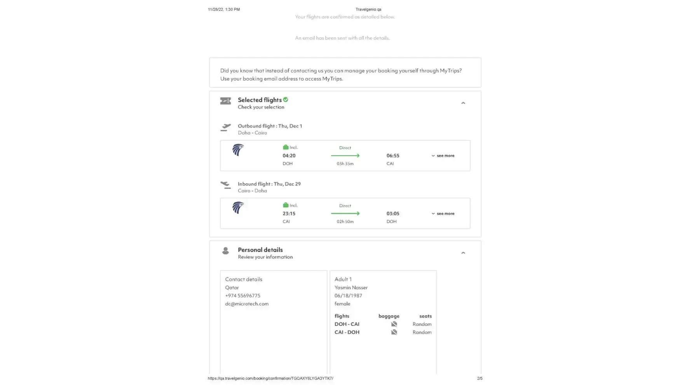This screenshot has width=691, height=388.
Task: Click the no-baggage icon for DOH - CAI
Action: (x=394, y=324)
